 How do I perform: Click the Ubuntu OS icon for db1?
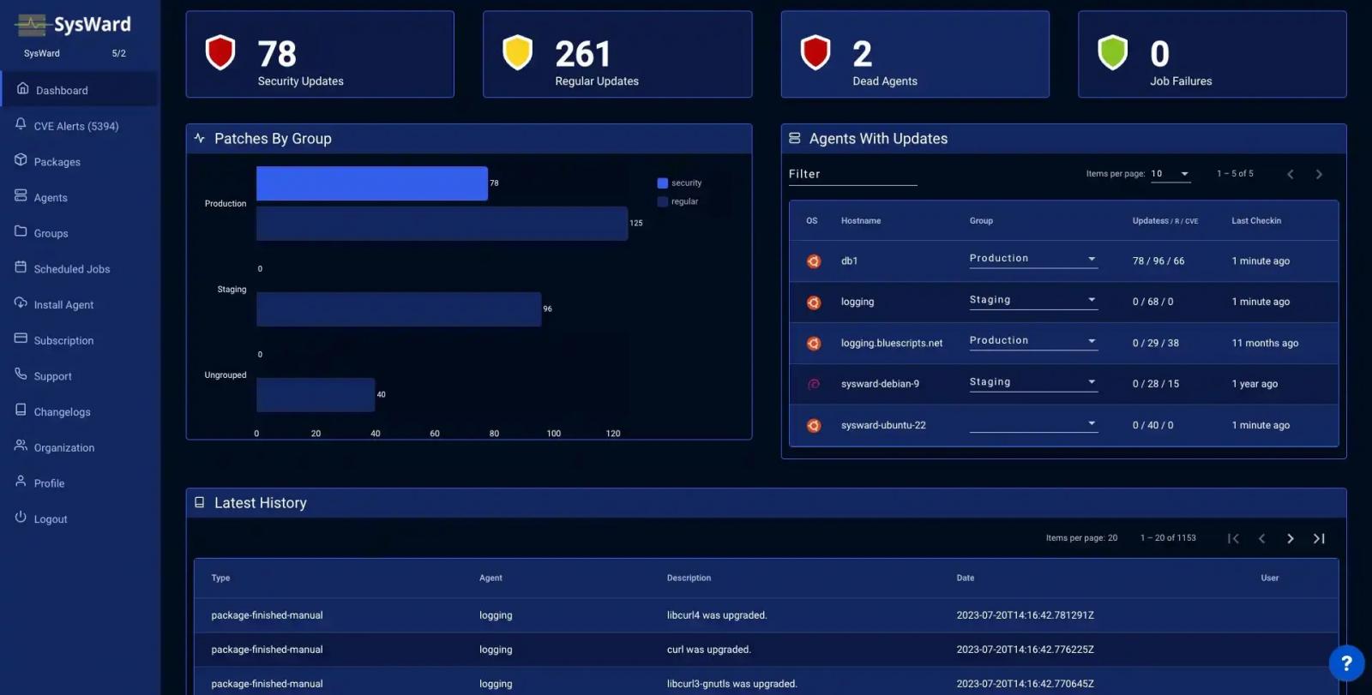(813, 261)
